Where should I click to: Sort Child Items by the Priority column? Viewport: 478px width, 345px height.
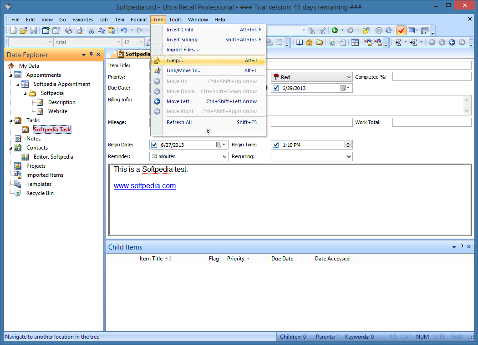(x=239, y=259)
